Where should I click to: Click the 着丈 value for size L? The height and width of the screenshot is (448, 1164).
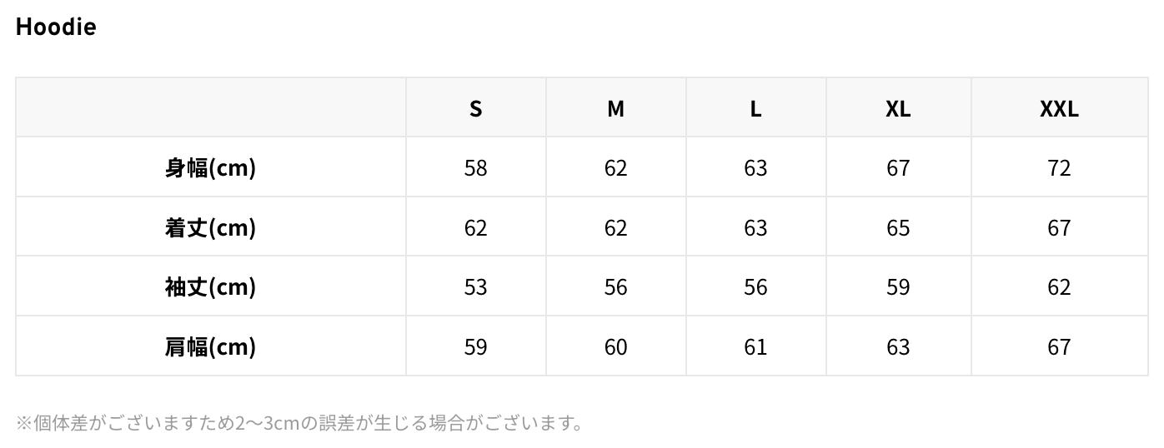[x=755, y=227]
